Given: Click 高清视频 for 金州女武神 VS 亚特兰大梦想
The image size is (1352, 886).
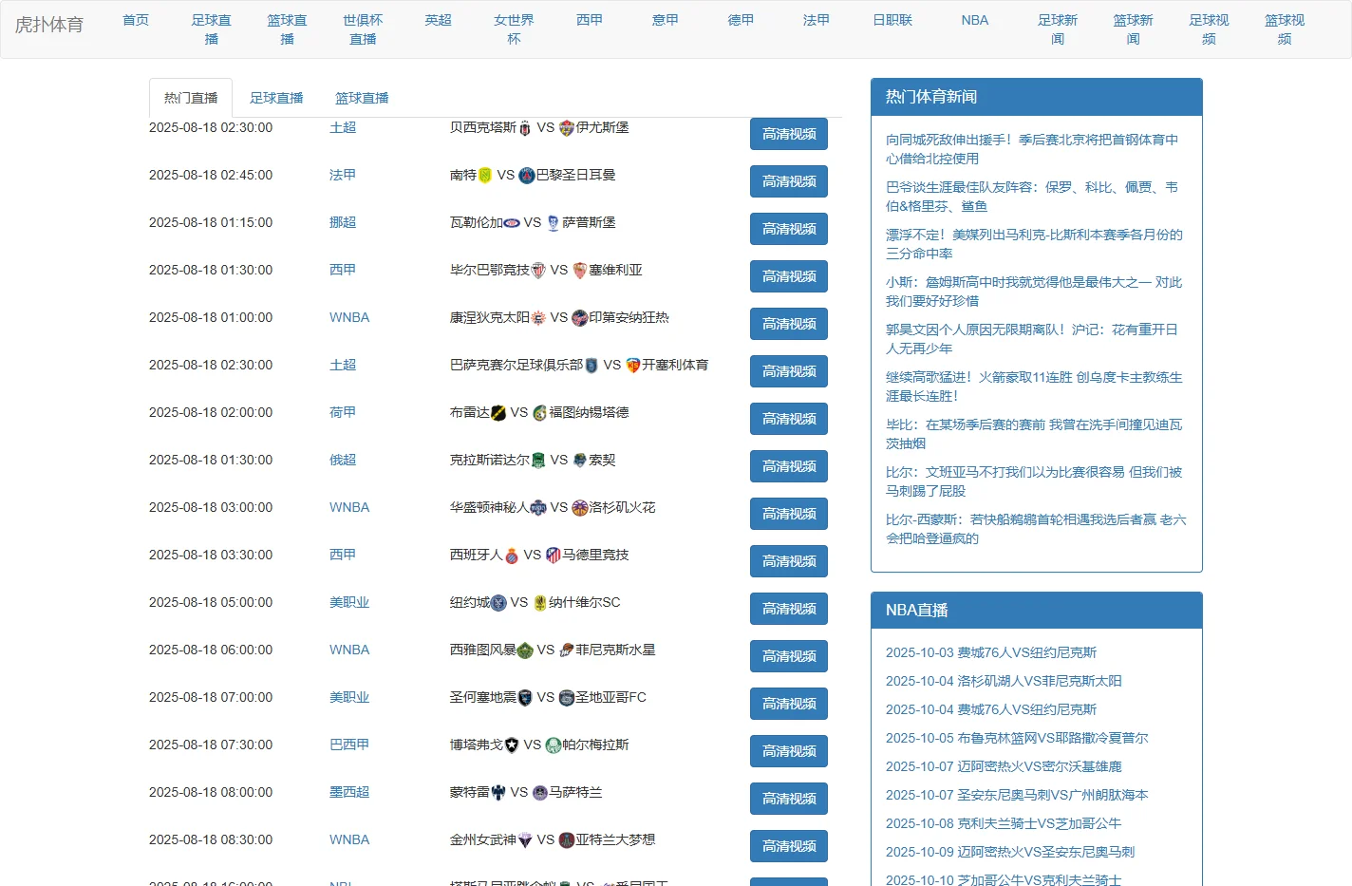Looking at the screenshot, I should pyautogui.click(x=789, y=846).
